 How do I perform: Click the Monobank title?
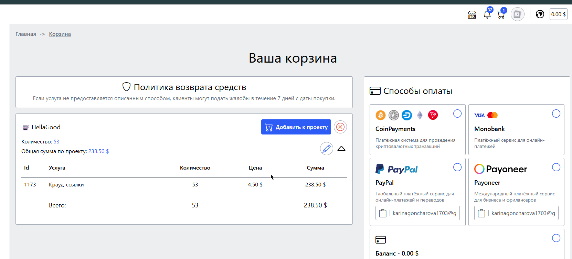[489, 129]
